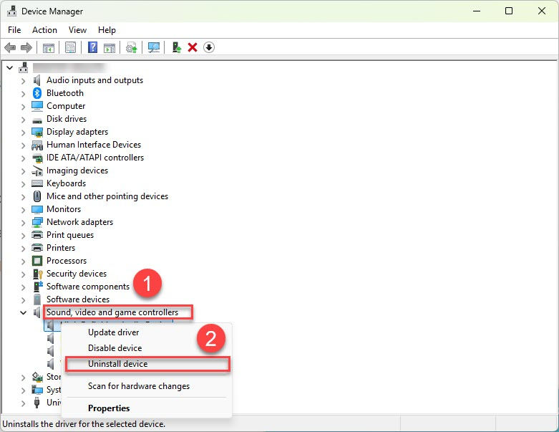Expand the Network adapters category

[23, 222]
